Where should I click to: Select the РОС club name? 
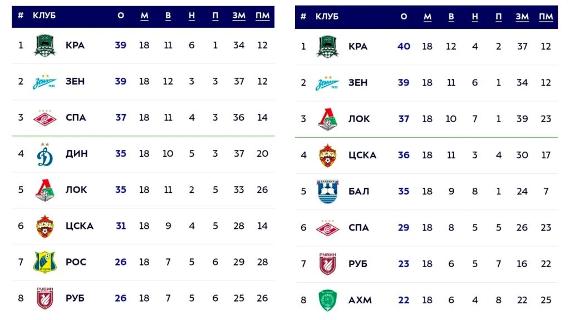76,262
